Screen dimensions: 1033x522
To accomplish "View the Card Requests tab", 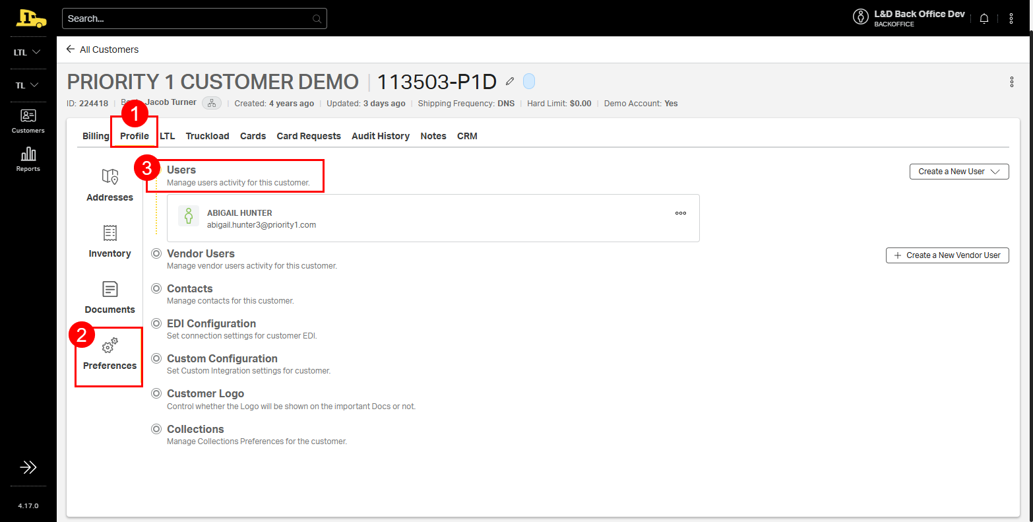I will pos(309,136).
